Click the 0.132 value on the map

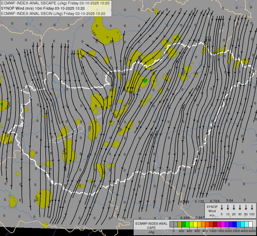click(200, 201)
